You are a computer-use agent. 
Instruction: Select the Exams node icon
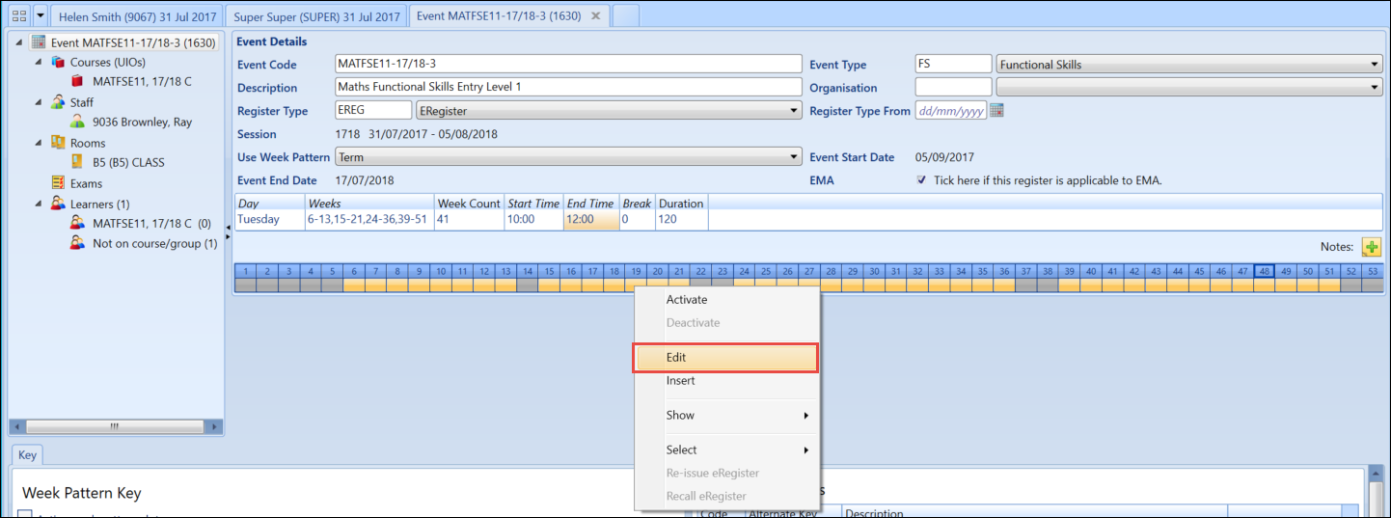click(x=58, y=183)
